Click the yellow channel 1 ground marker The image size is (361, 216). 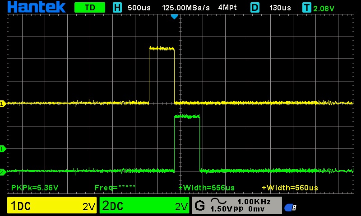[x=2, y=103]
